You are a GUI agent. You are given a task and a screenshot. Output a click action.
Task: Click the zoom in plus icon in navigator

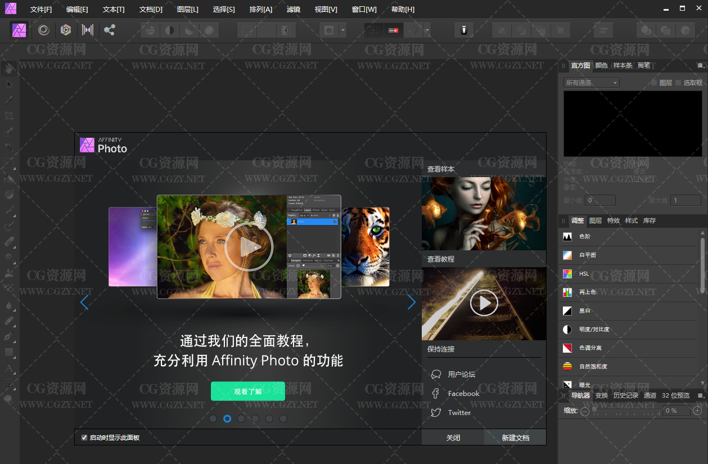[x=697, y=411]
